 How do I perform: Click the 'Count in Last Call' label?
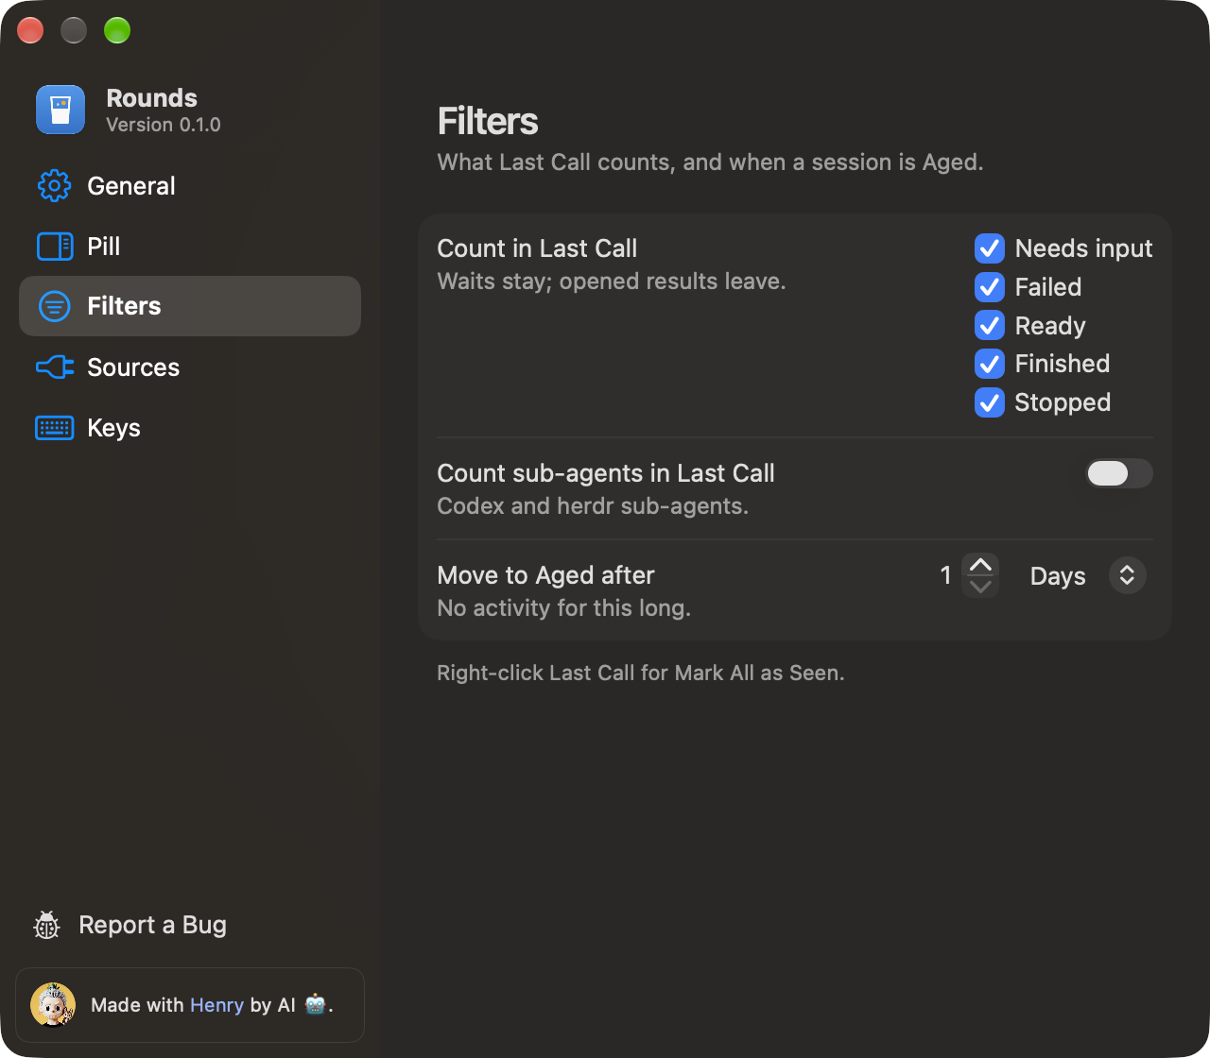click(537, 248)
